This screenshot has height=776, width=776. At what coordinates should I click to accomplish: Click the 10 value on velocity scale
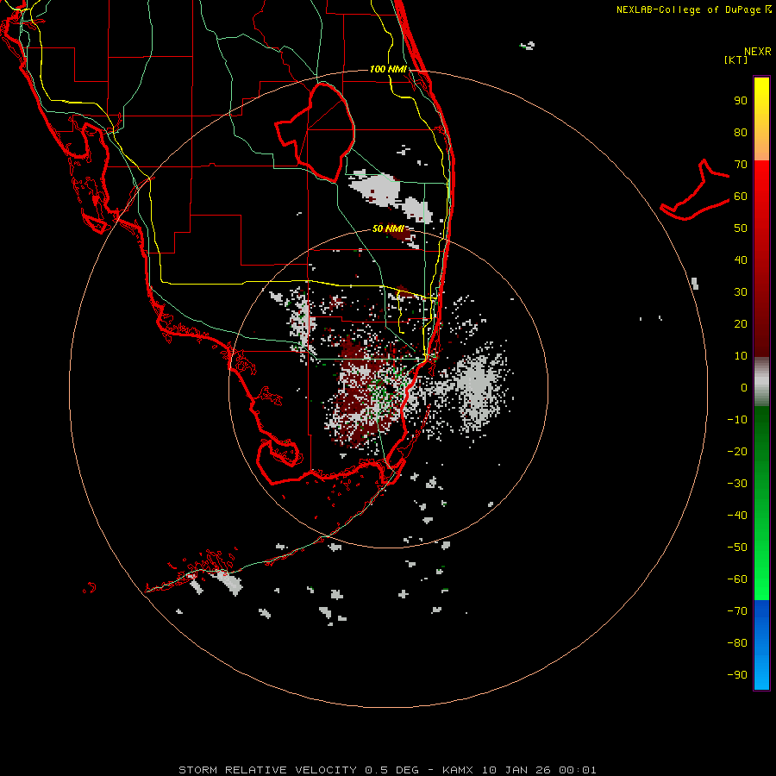pyautogui.click(x=741, y=356)
